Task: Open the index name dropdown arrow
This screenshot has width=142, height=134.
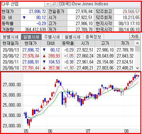Action: point(48,4)
